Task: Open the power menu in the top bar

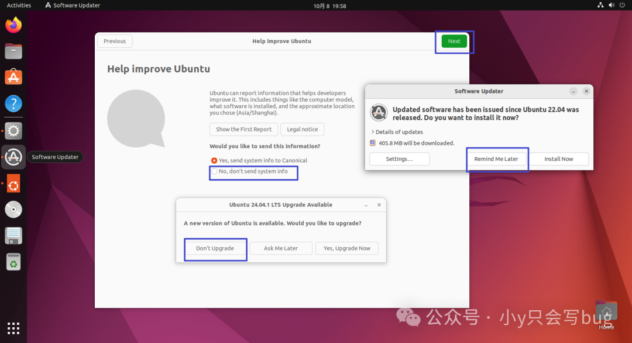Action: point(621,5)
